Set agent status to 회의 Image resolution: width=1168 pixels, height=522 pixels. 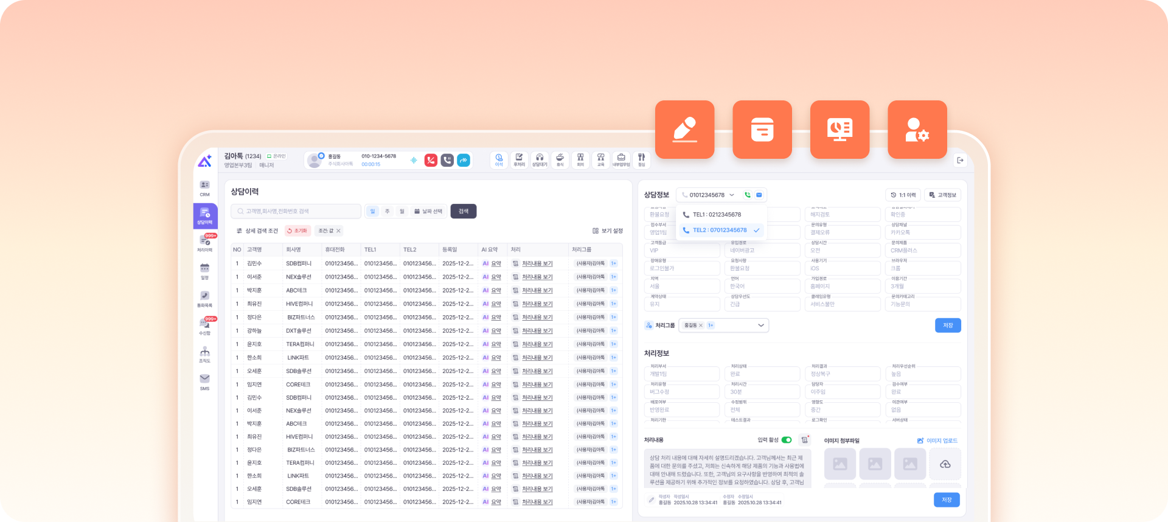(x=580, y=160)
